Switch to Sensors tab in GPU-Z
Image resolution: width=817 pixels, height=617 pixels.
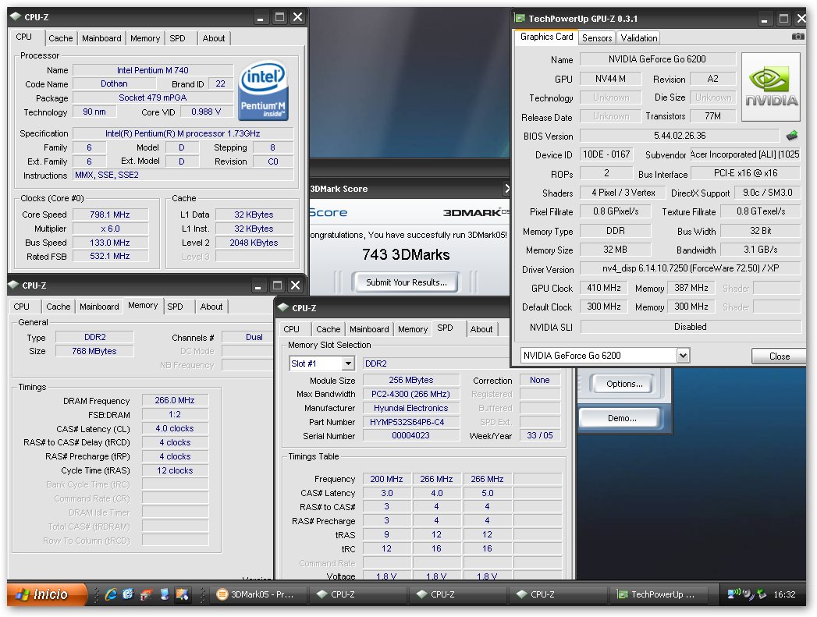[x=597, y=37]
